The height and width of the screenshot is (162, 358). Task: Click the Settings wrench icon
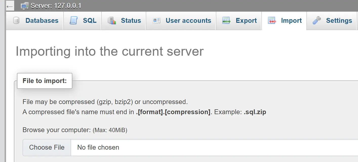coord(317,21)
